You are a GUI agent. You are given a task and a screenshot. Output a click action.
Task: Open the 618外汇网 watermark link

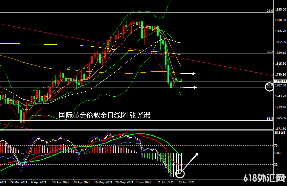tap(264, 178)
